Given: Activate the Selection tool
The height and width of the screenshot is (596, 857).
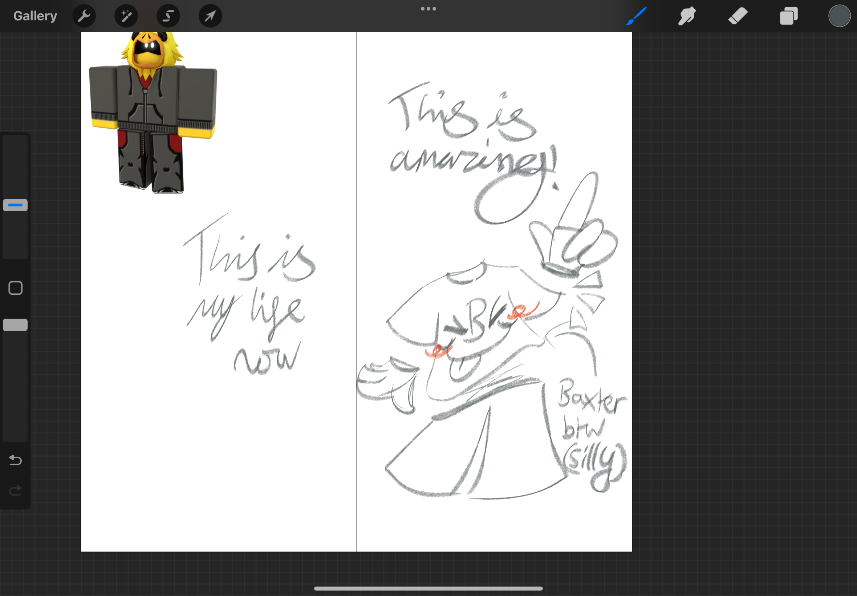Looking at the screenshot, I should pyautogui.click(x=168, y=16).
